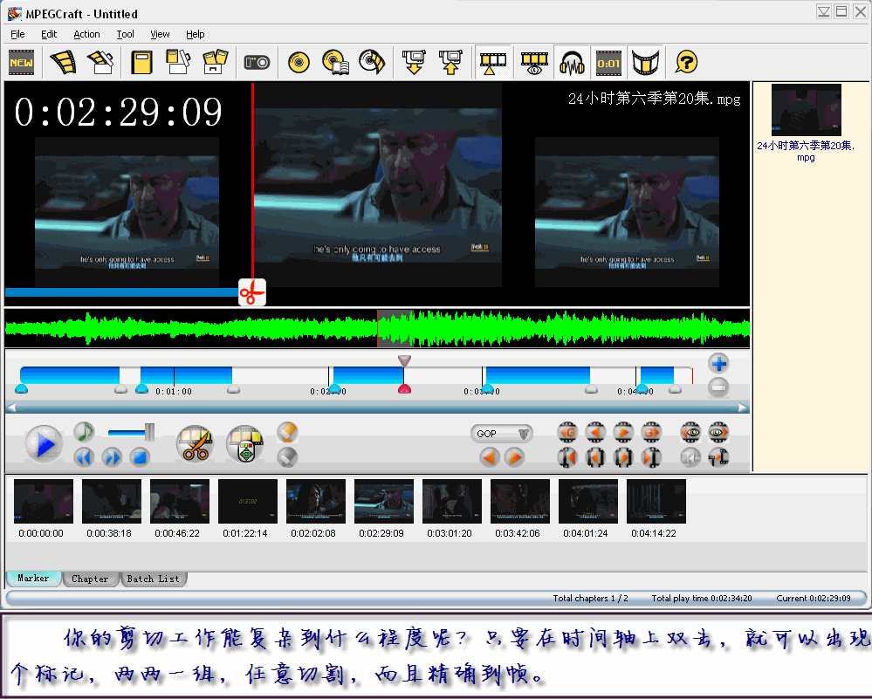Click the scissors film cut button
Image resolution: width=872 pixels, height=699 pixels.
pyautogui.click(x=195, y=444)
